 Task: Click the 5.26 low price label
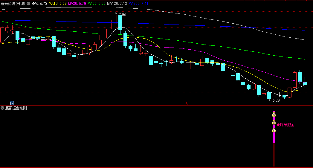pos(276,100)
